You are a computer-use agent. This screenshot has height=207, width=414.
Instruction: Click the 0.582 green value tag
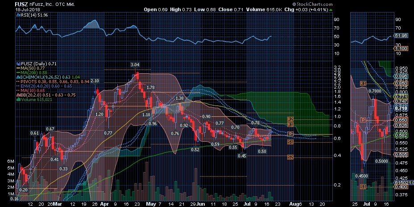400,135
